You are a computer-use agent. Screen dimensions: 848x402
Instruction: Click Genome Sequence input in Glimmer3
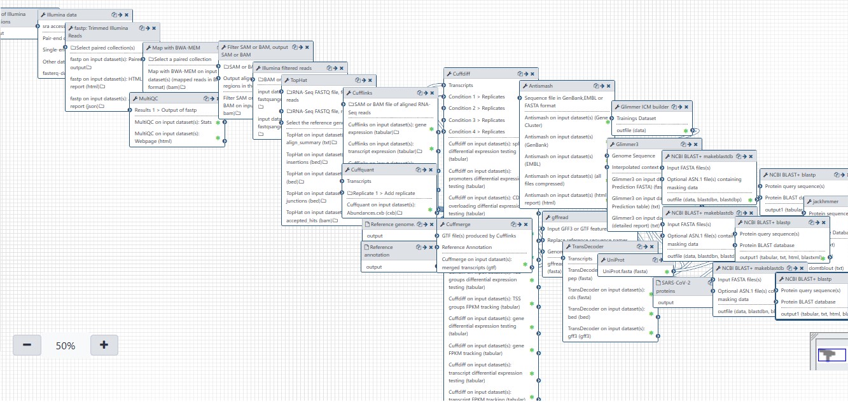pyautogui.click(x=633, y=156)
